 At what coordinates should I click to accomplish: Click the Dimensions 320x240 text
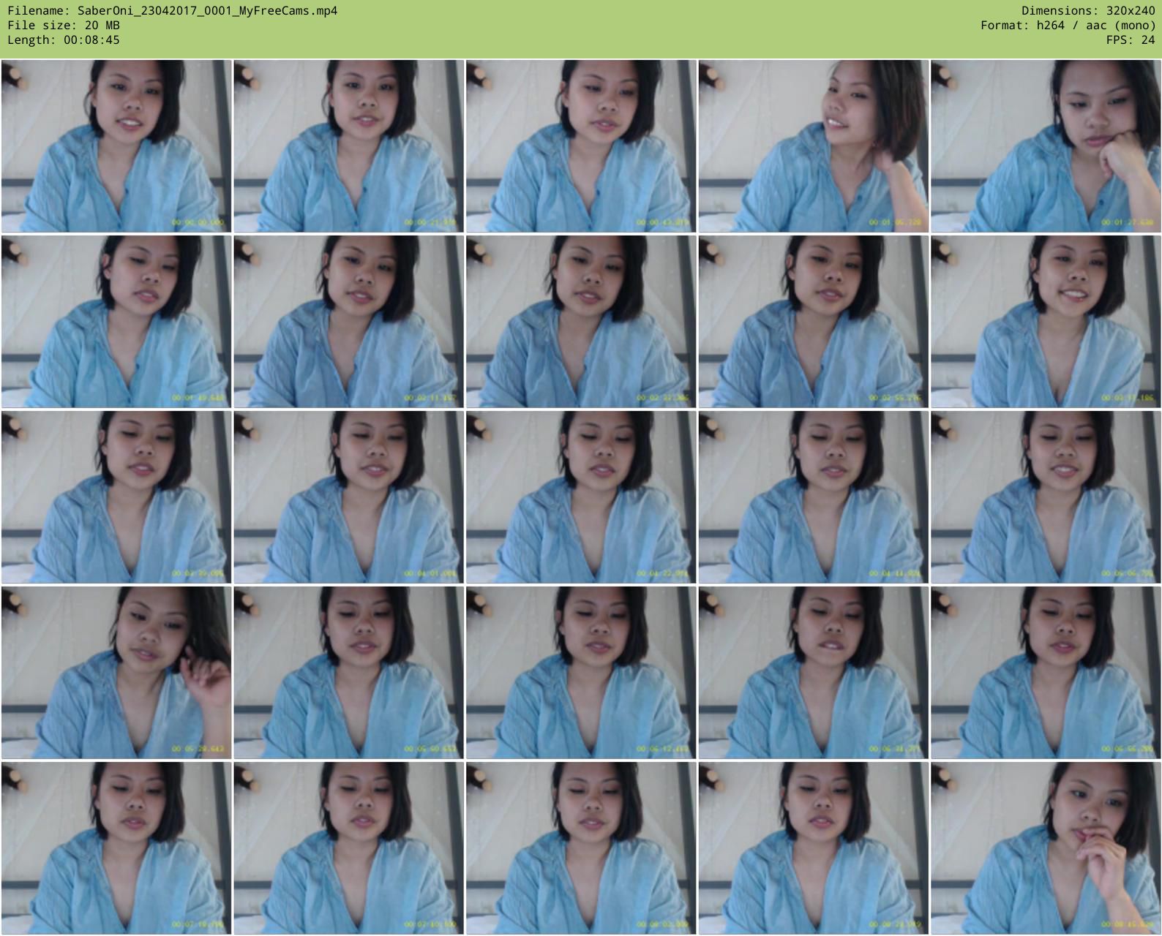tap(1087, 11)
